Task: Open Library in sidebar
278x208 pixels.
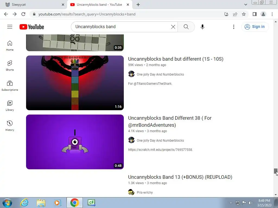Action: coord(10,106)
